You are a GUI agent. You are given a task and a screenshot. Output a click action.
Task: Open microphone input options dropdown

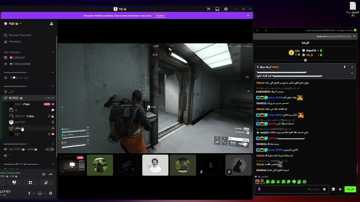34,193
